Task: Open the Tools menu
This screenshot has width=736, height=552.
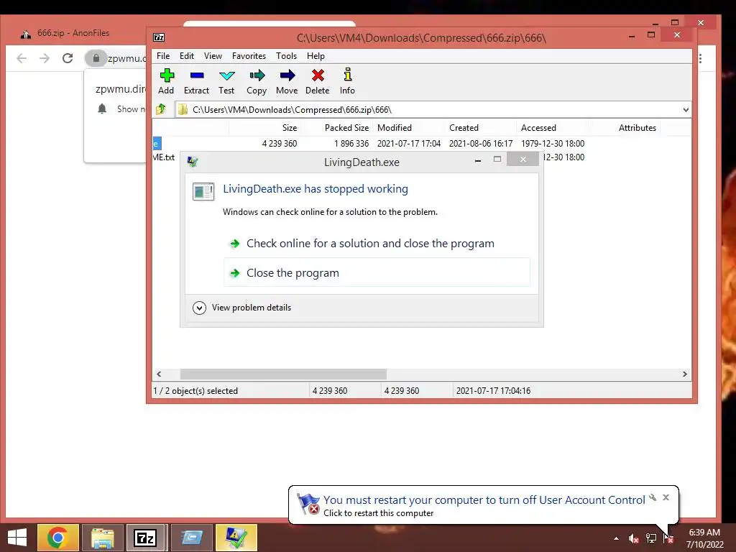Action: pos(286,56)
